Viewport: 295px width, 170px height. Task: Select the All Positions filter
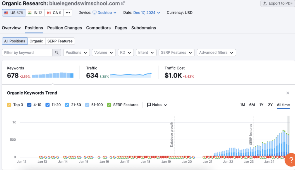pyautogui.click(x=15, y=41)
